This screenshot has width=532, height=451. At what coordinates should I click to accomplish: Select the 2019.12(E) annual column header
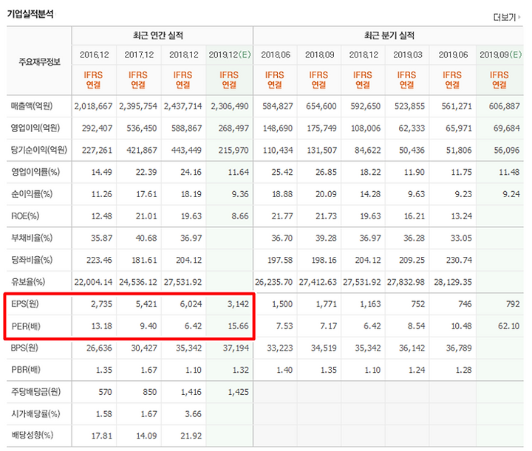(230, 55)
